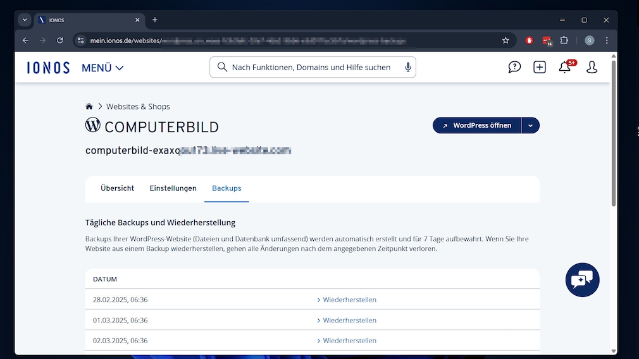
Task: Restore the 28.02.2025 backup
Action: [349, 300]
